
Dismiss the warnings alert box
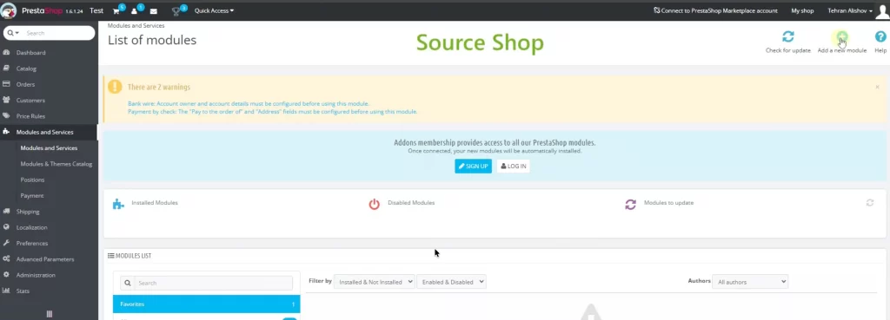tap(877, 87)
